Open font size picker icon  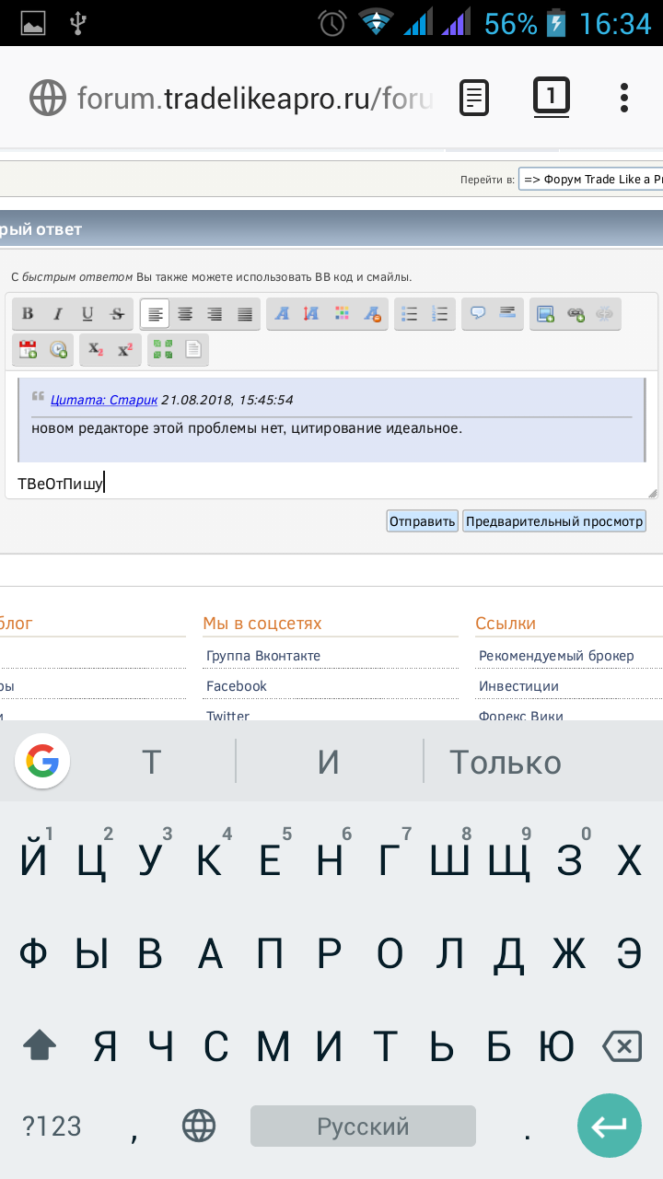(311, 314)
